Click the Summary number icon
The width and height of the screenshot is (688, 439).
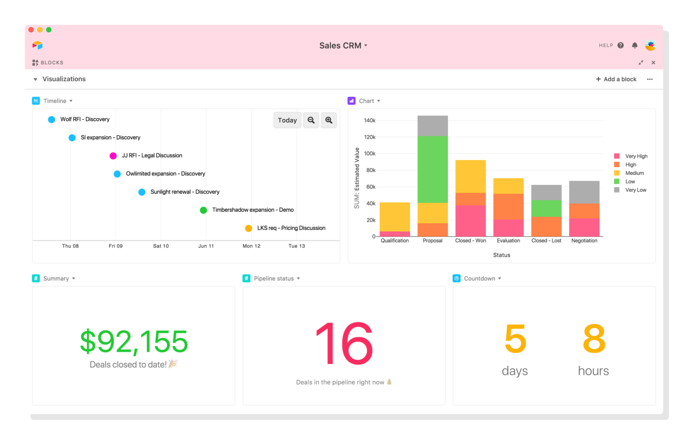tap(36, 278)
